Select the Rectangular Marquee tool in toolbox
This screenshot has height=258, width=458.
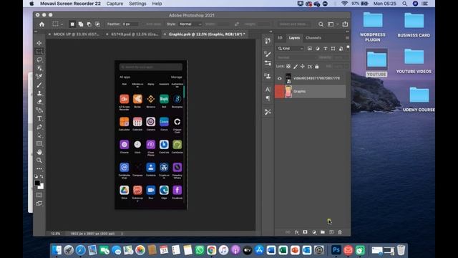39,52
